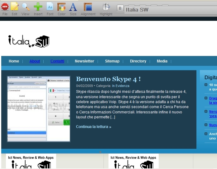Open the Benvenuto Skype 4 headline
Screen dimensions: 217x169
pyautogui.click(x=109, y=79)
